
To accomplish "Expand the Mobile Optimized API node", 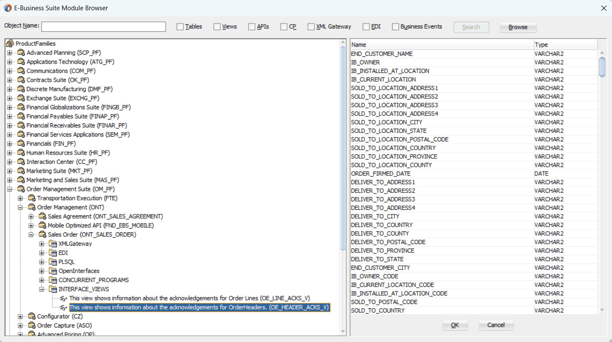I will pos(31,226).
